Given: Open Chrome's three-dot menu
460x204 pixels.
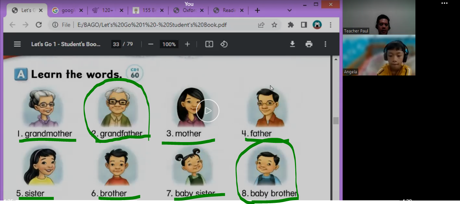Looking at the screenshot, I should [330, 25].
